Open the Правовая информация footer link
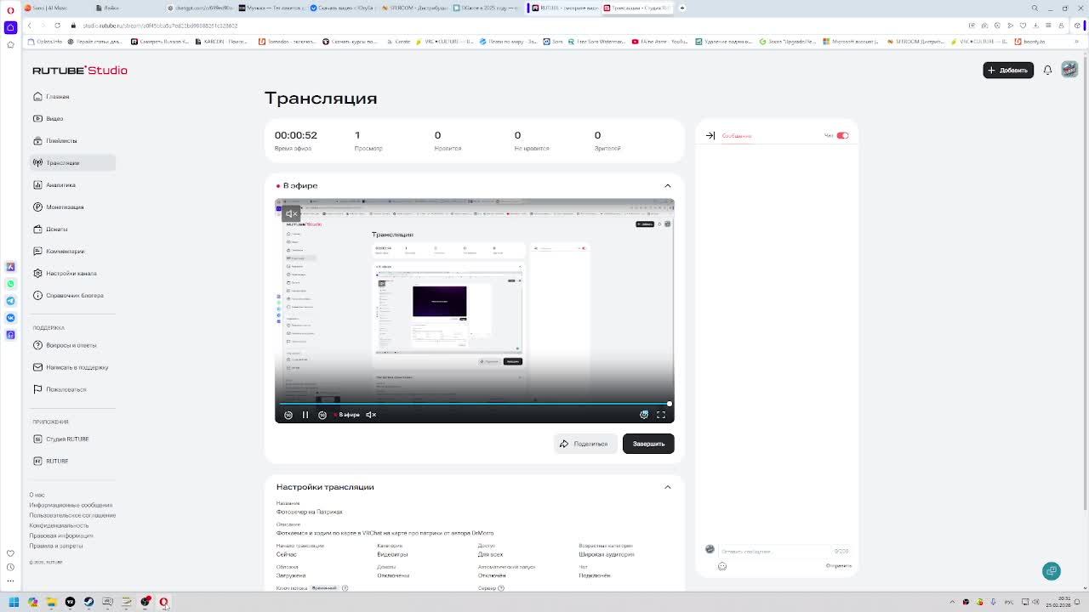1089x612 pixels. point(61,535)
